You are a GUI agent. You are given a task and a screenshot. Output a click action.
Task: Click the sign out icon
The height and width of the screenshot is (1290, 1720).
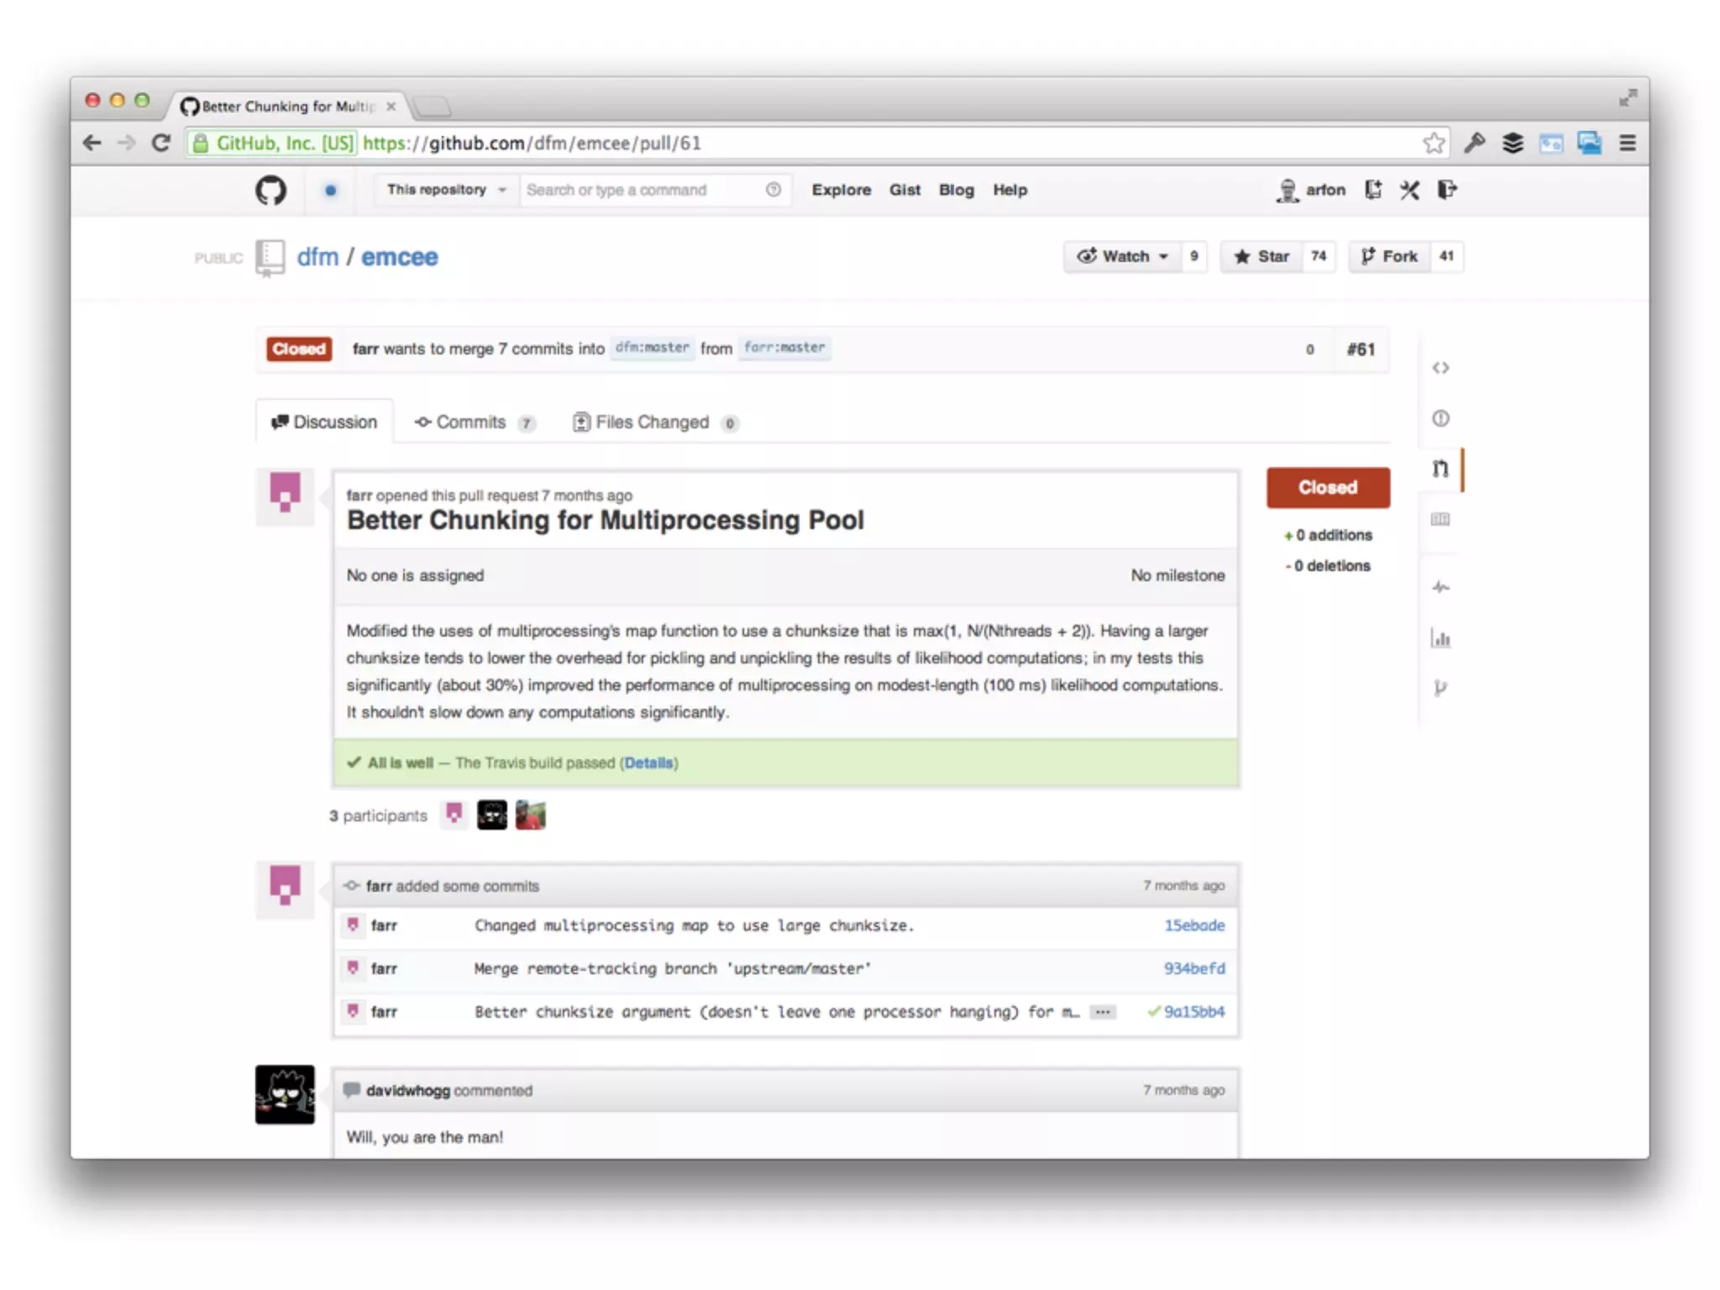pos(1446,190)
